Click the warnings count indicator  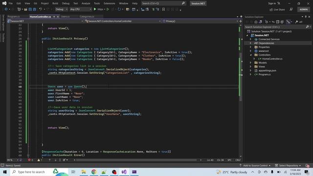click(x=40, y=160)
